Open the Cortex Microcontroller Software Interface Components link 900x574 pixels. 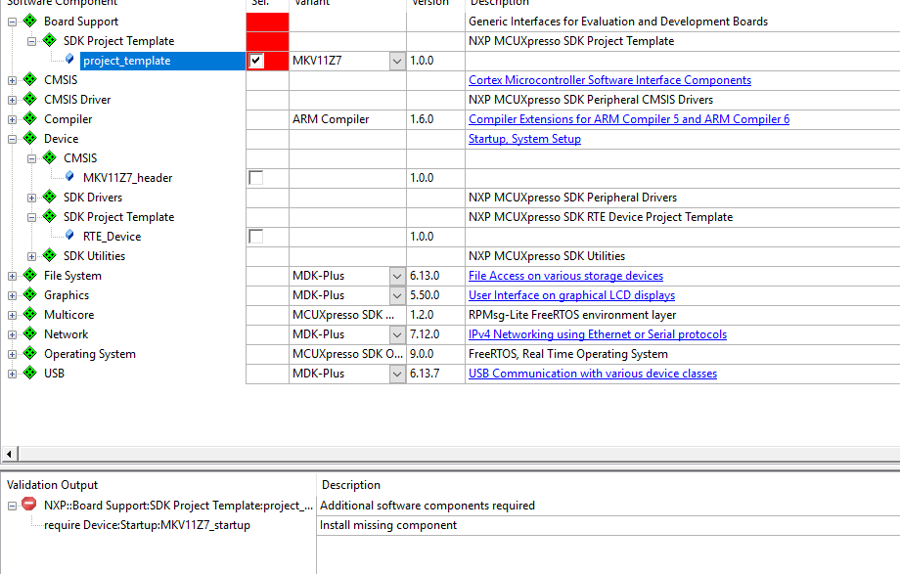click(x=609, y=80)
